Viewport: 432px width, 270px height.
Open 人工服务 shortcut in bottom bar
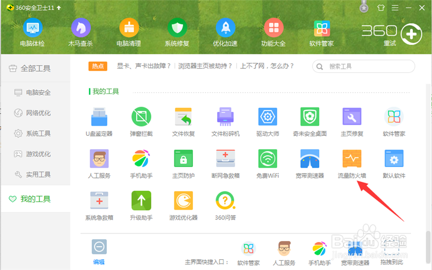(x=284, y=254)
